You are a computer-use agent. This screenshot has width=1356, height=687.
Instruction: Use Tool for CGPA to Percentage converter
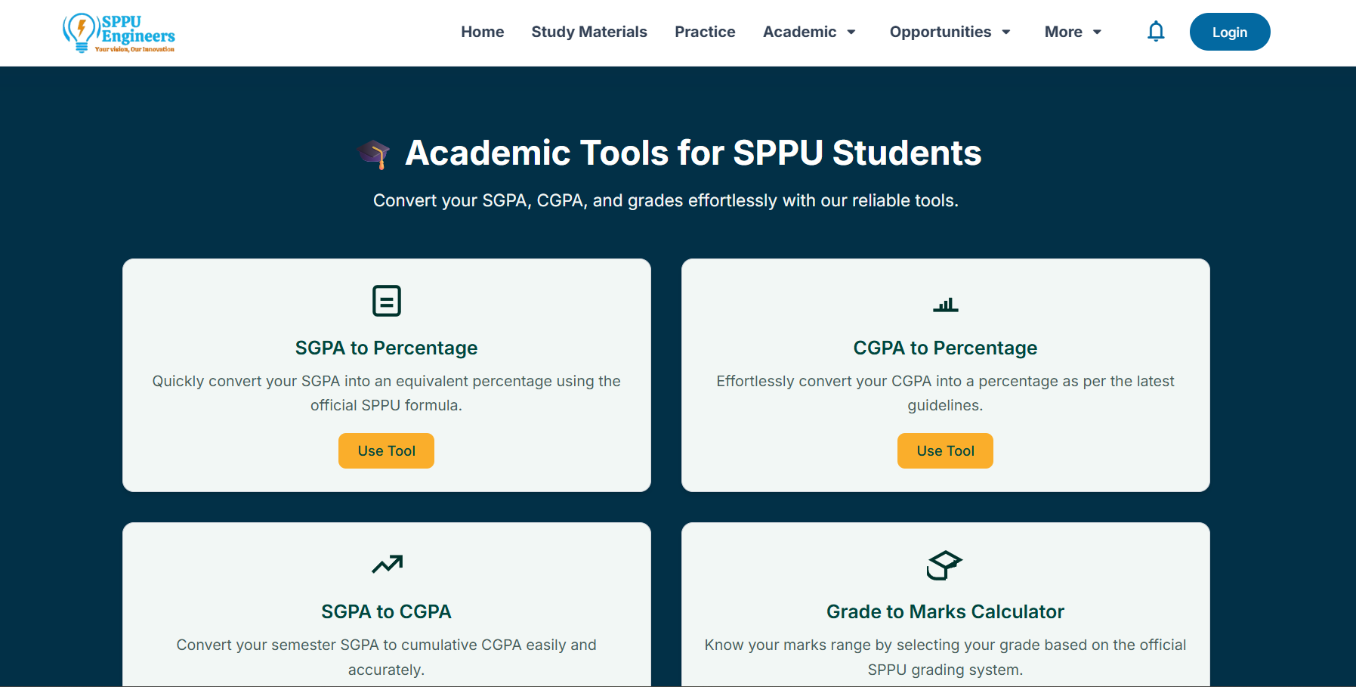[945, 450]
